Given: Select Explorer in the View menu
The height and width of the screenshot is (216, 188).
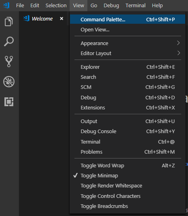Looking at the screenshot, I should 128,67.
